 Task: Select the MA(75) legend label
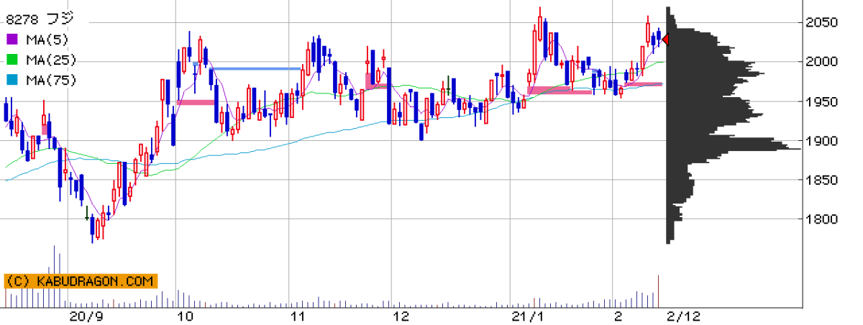[50, 81]
